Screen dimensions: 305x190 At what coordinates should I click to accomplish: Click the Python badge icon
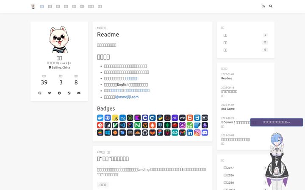pyautogui.click(x=160, y=118)
